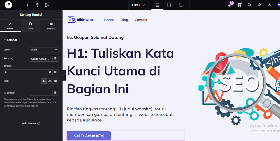280x141 pixels.
Task: Preview changes with the eye icon
Action: (x=269, y=5)
